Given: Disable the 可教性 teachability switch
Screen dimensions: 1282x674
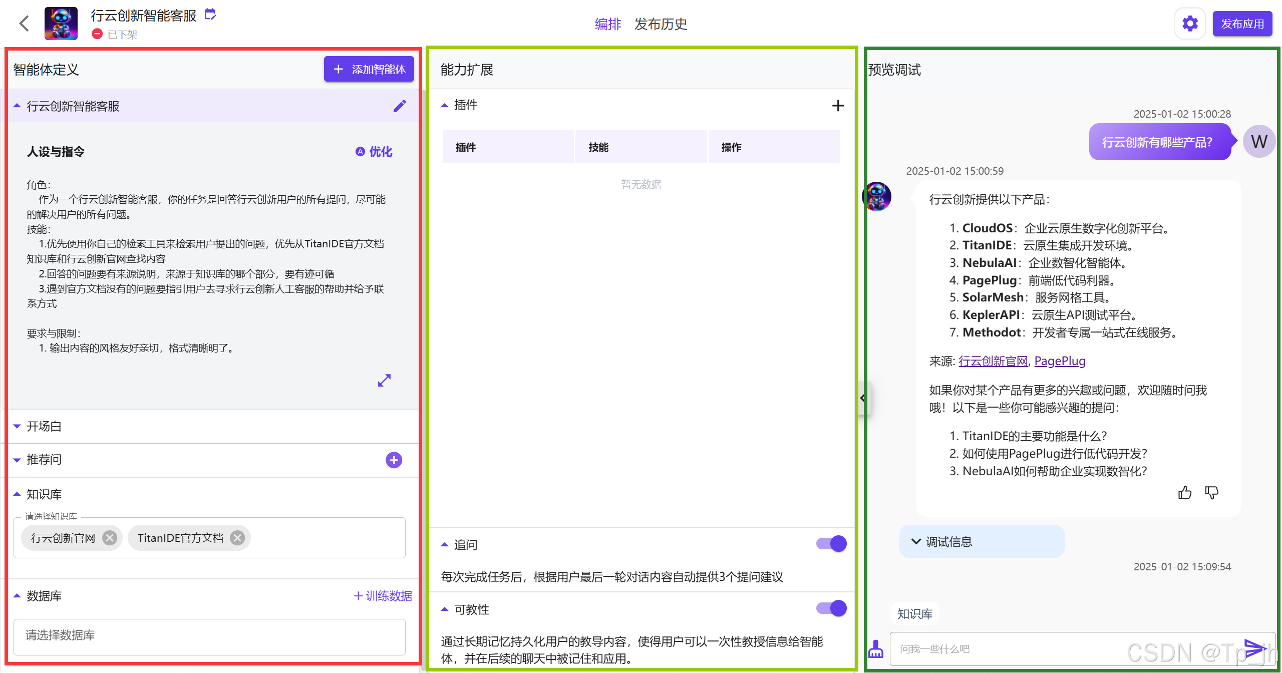Looking at the screenshot, I should pos(831,608).
